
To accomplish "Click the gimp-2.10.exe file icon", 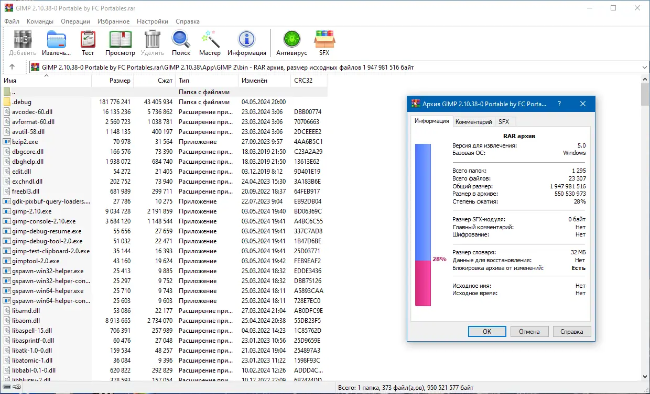I will point(7,211).
